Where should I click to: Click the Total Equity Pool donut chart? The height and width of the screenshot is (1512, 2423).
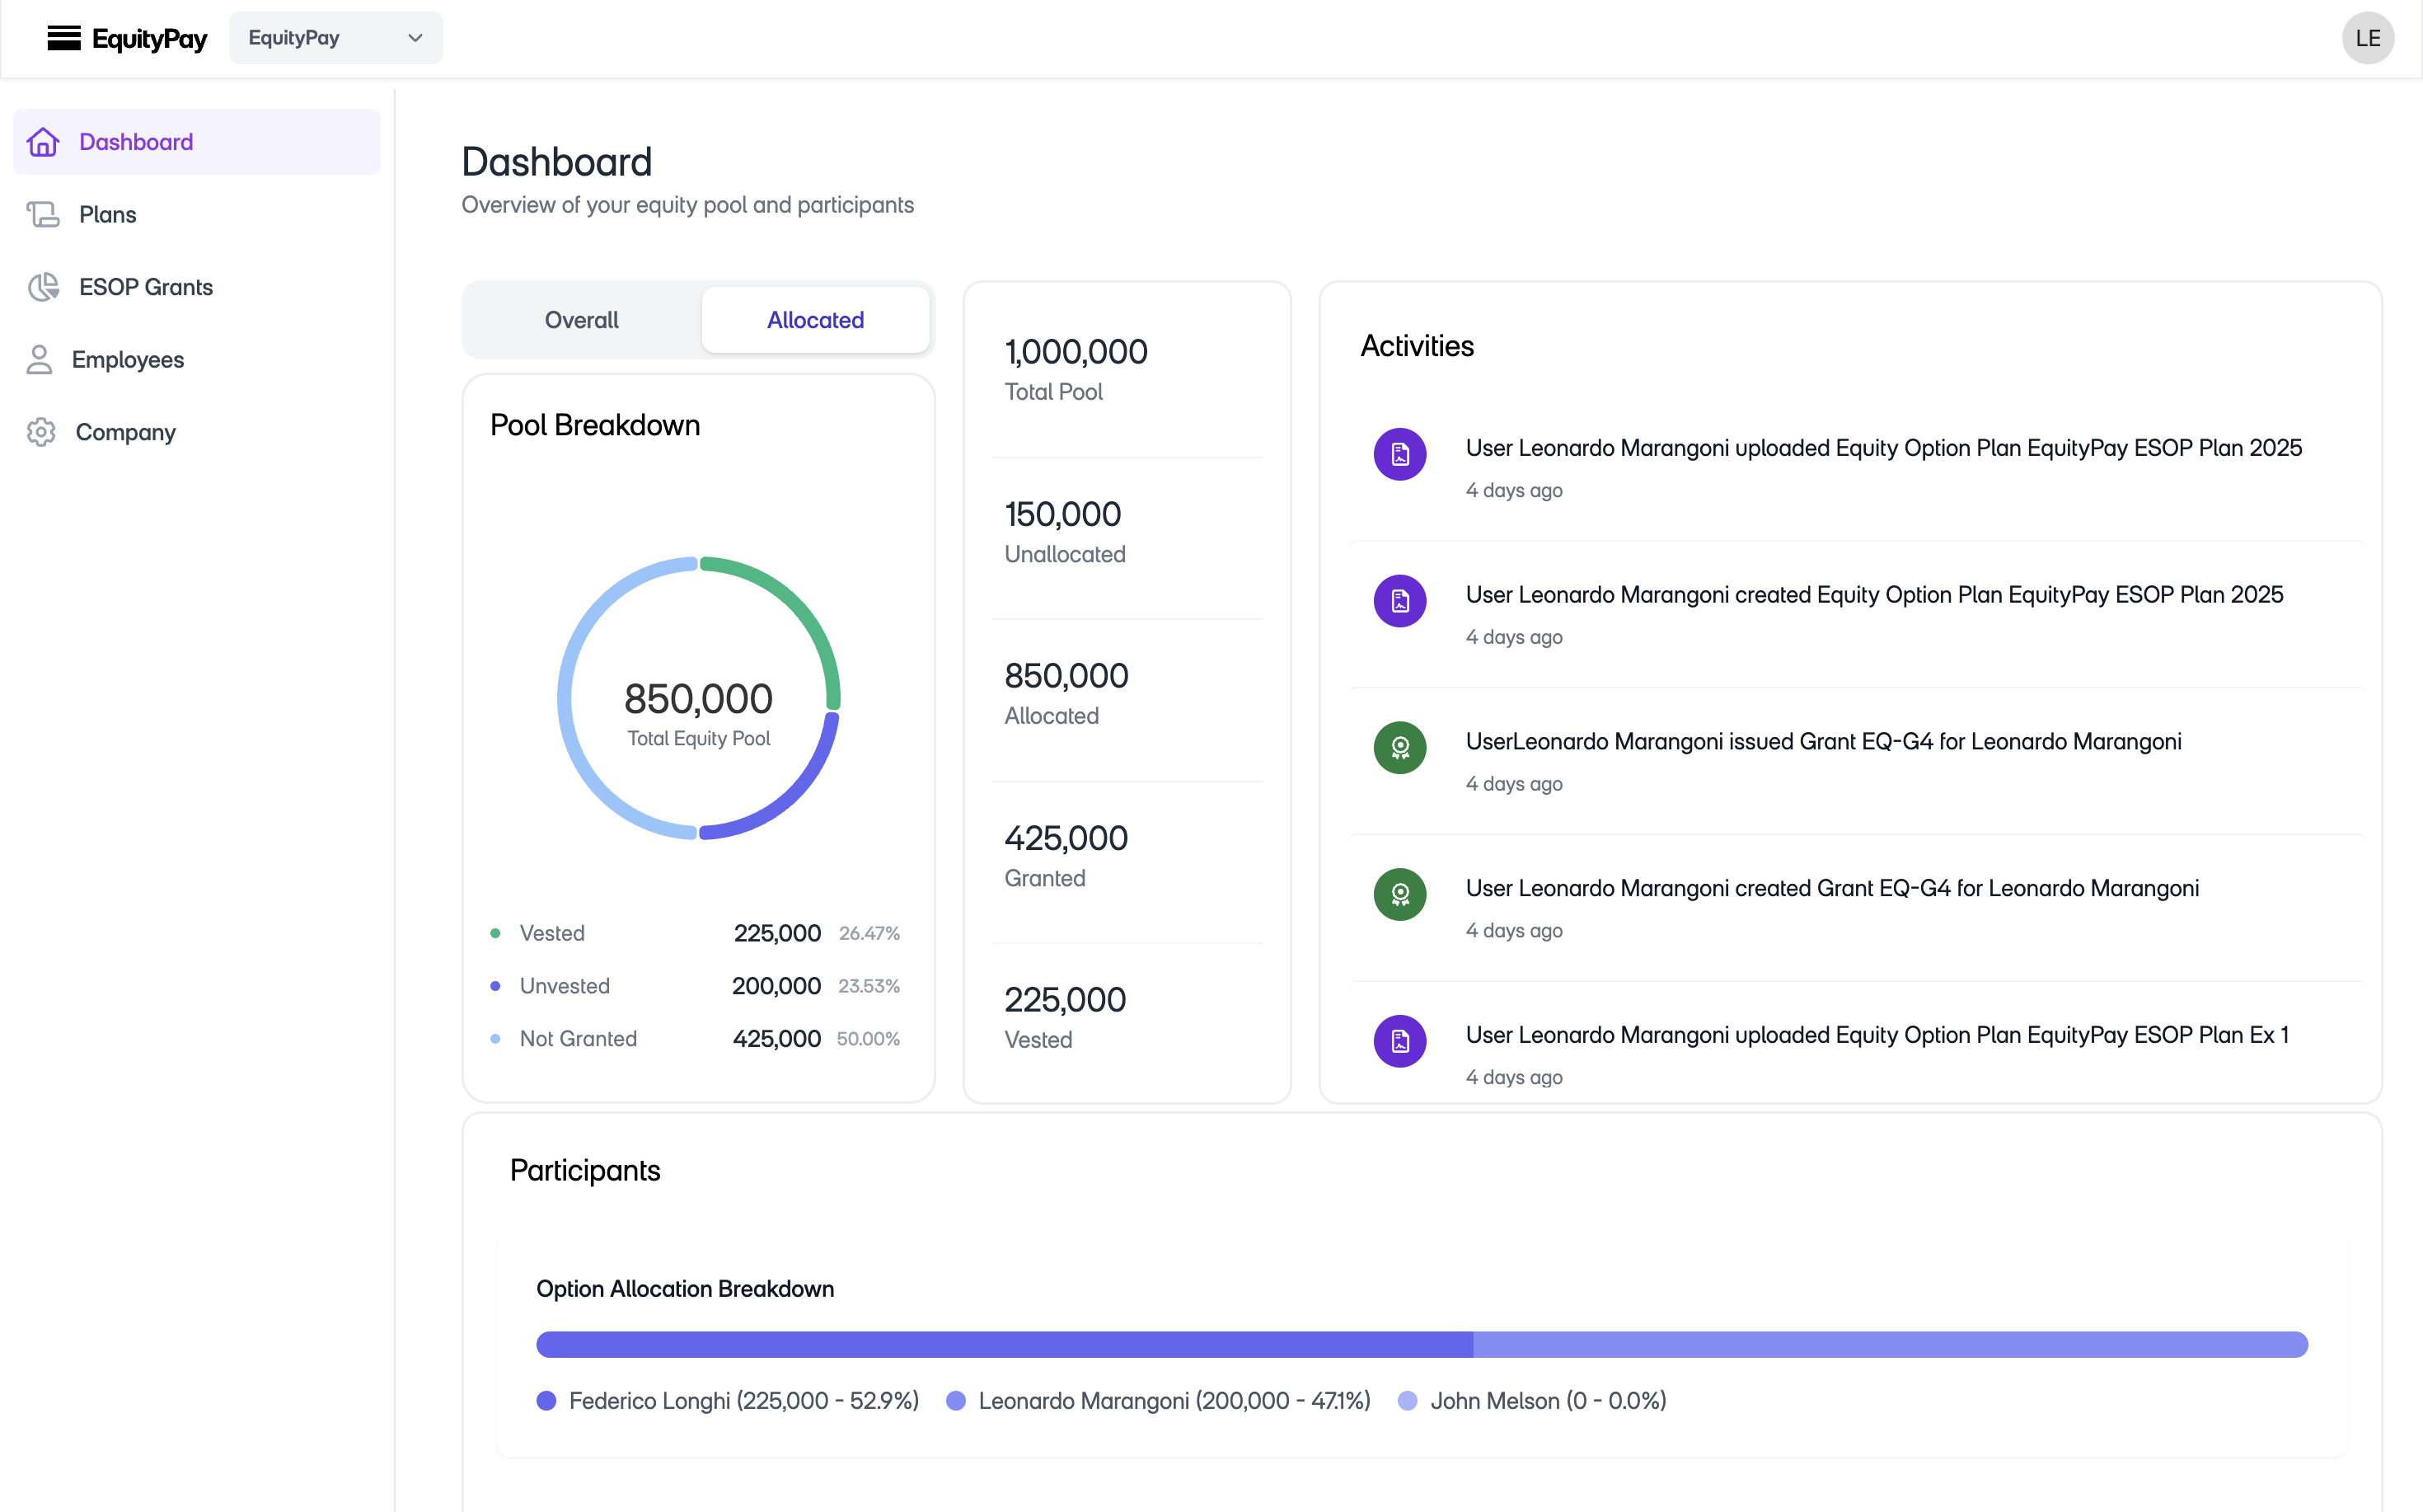pos(698,698)
